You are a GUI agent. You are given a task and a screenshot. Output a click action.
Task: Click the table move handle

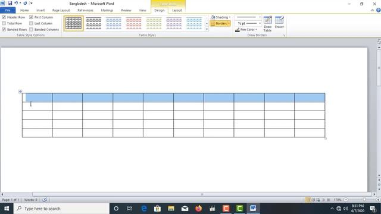(20, 92)
